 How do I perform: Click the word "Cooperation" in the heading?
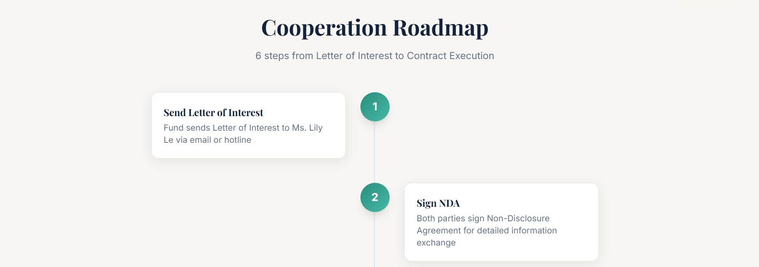click(x=324, y=28)
